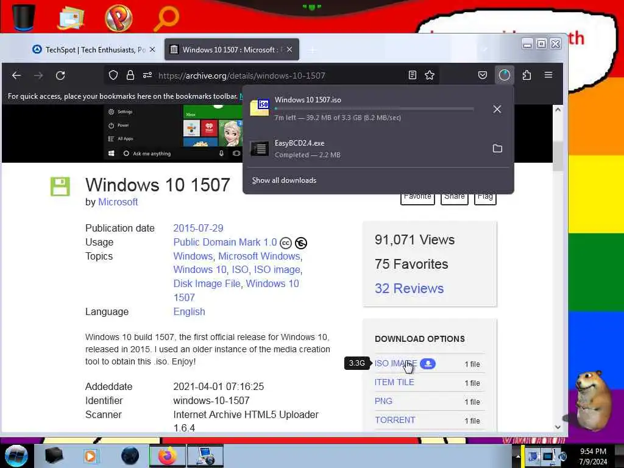Open the list all tabs dropdown arrow
The image size is (624, 468).
[x=484, y=50]
